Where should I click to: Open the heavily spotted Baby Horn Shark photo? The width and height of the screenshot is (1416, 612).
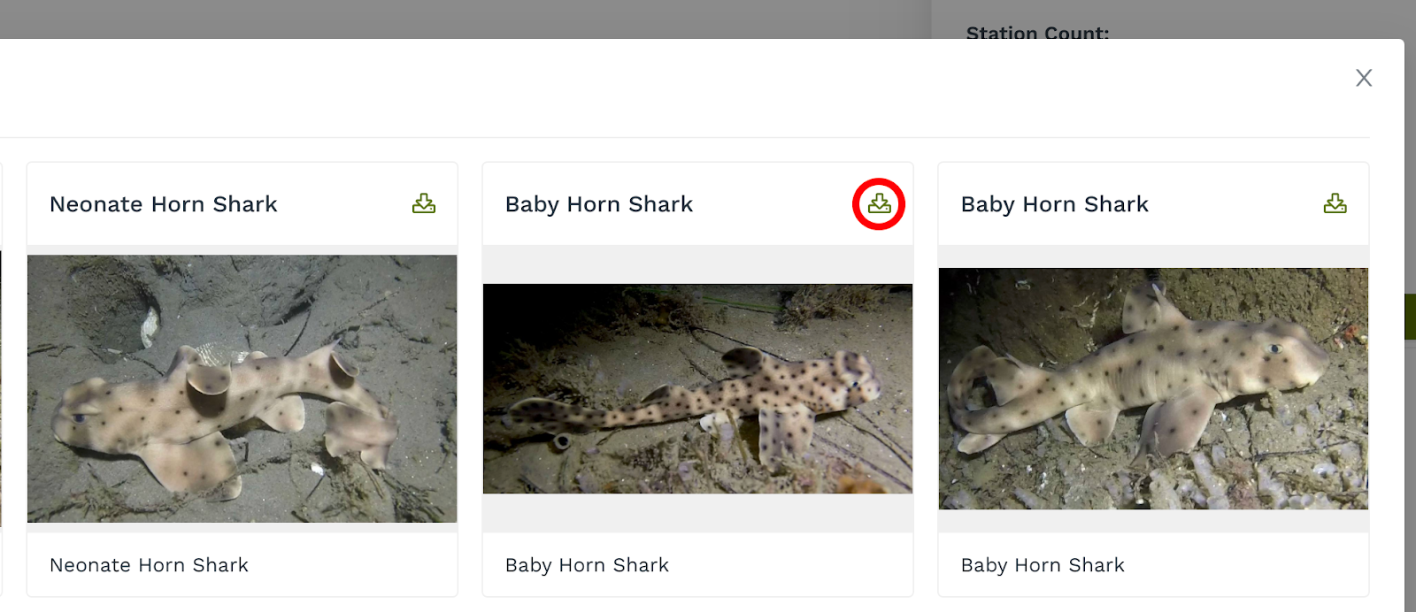click(x=697, y=388)
